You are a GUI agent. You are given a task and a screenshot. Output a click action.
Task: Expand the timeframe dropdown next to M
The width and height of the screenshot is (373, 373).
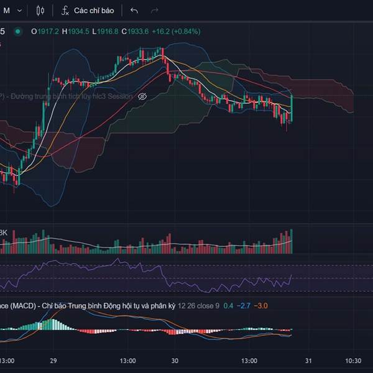tap(20, 11)
